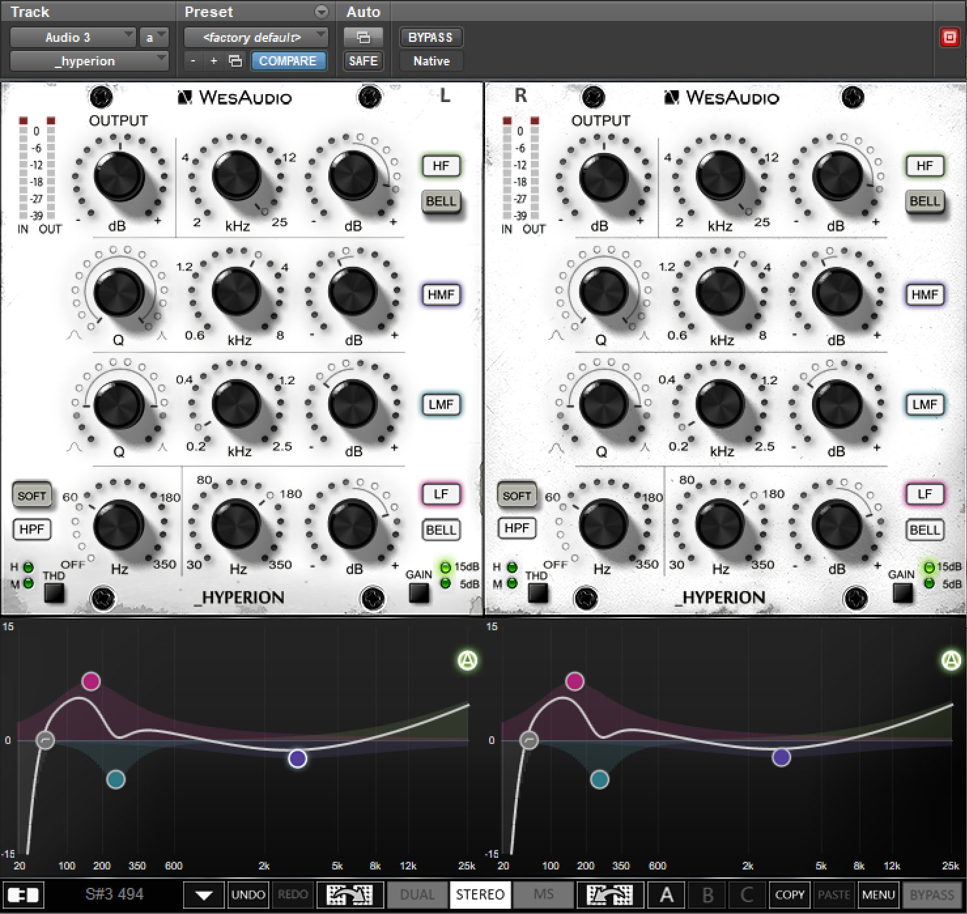
Task: Toggle BELL mode for the left HF band
Action: coord(441,202)
